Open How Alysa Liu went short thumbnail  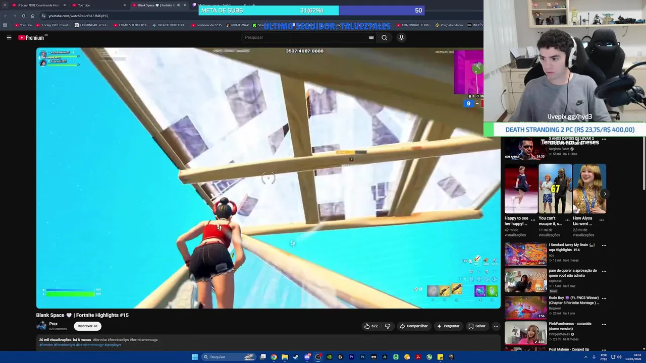point(589,189)
